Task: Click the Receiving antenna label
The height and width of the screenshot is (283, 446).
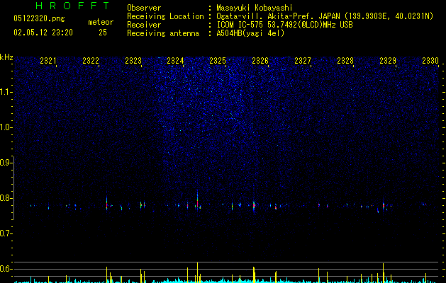Action: point(163,33)
